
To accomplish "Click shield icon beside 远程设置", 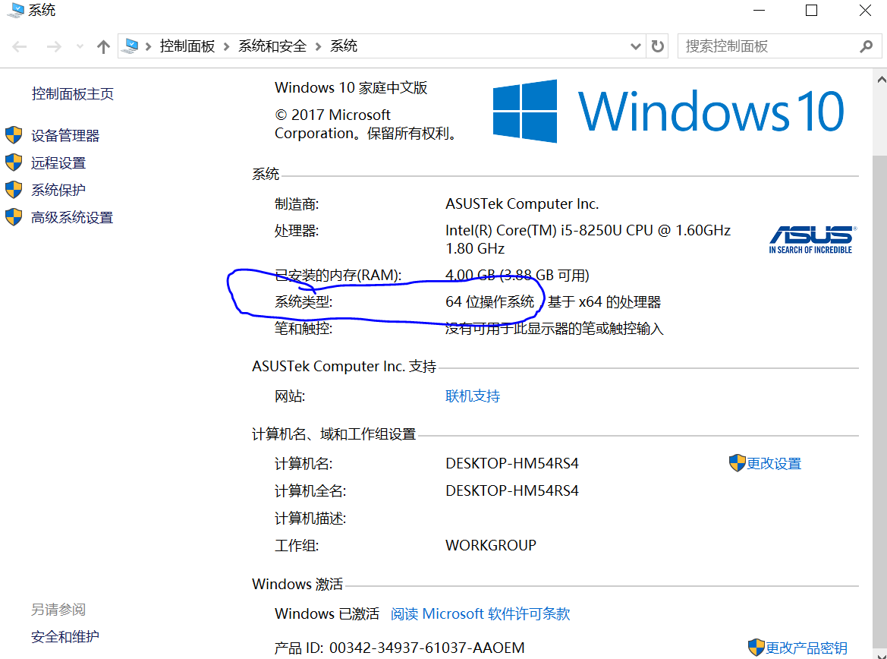I will click(14, 162).
